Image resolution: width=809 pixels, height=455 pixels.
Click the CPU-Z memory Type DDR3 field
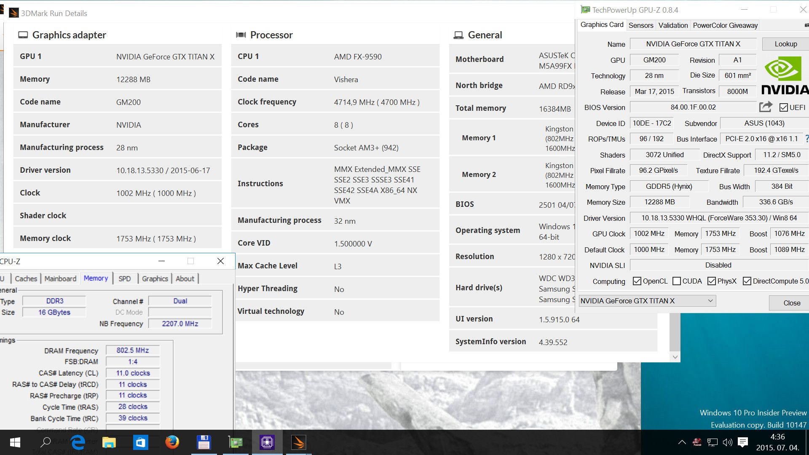click(x=54, y=301)
